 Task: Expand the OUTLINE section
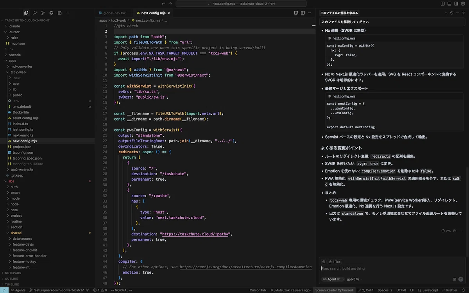pyautogui.click(x=47, y=279)
